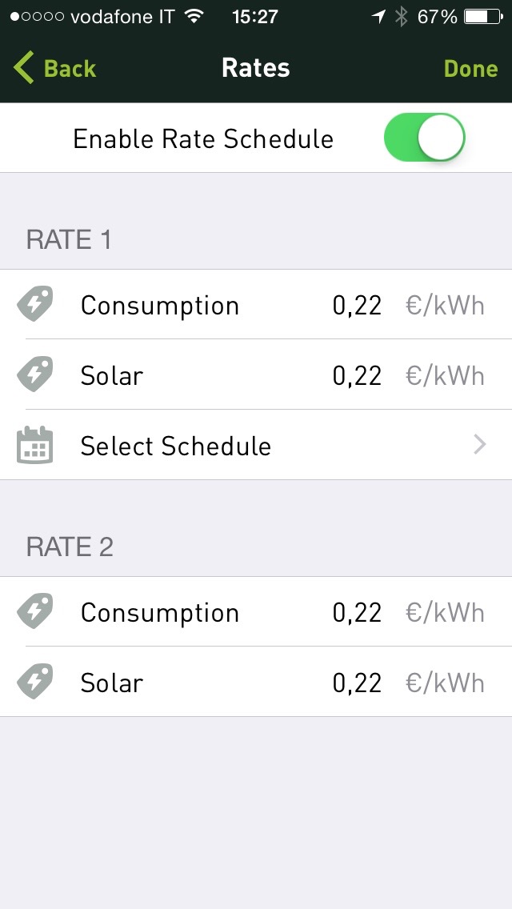Tap the Rate 1 Solar label
512x909 pixels.
coord(112,375)
